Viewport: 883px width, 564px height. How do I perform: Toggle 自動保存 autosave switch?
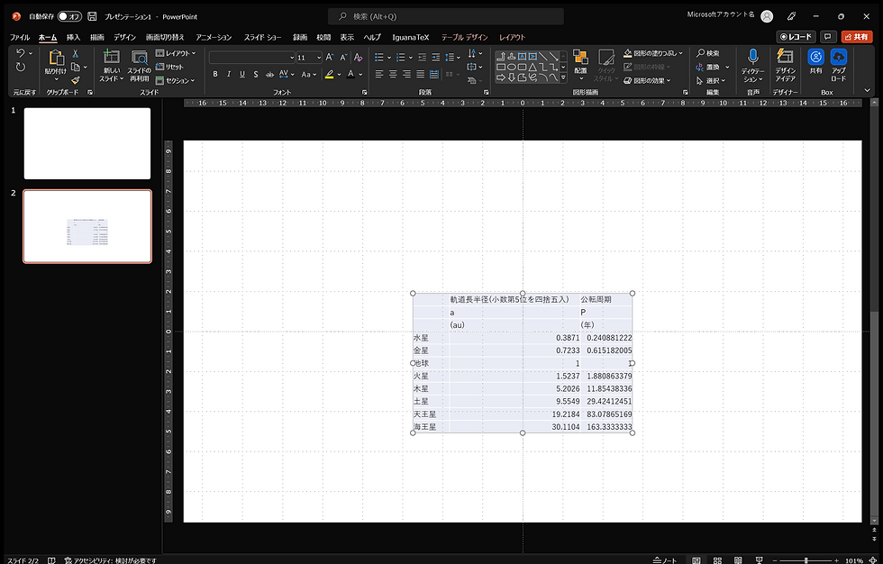click(69, 16)
